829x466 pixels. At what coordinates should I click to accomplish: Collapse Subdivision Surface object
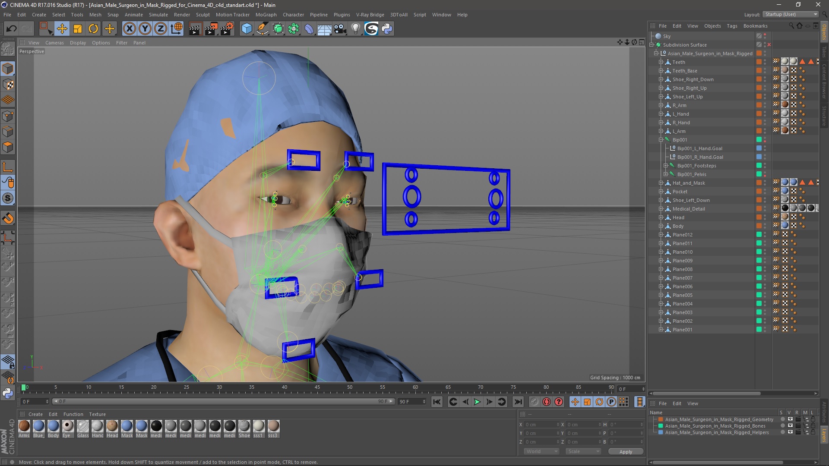coord(652,45)
